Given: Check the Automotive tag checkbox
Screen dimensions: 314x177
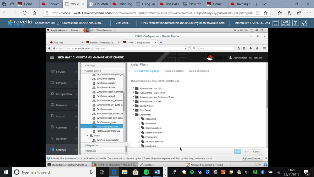Looking at the screenshot, I should pos(139,123).
